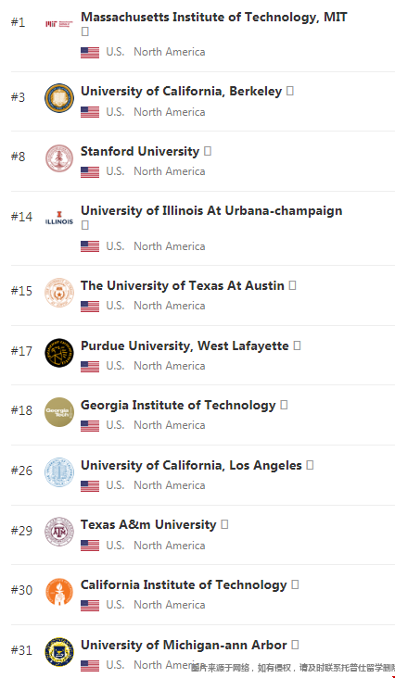The image size is (395, 678).
Task: Click the UCLA light blue seal
Action: pyautogui.click(x=59, y=472)
